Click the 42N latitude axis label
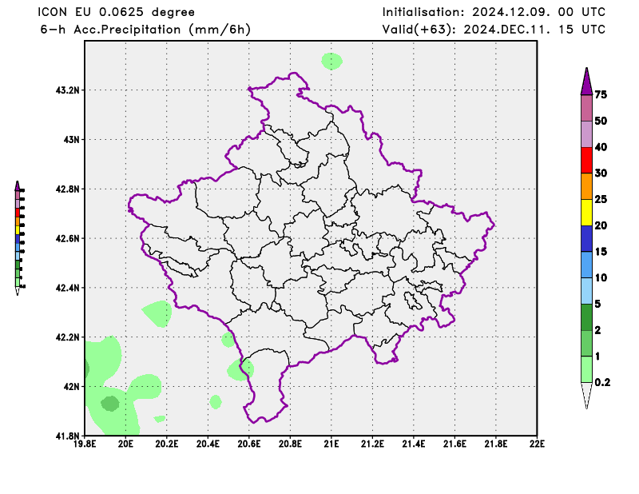The height and width of the screenshot is (494, 639). pyautogui.click(x=71, y=386)
